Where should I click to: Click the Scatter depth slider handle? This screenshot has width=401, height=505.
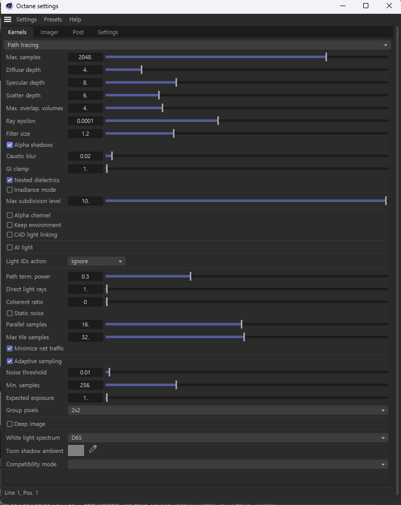coord(159,95)
